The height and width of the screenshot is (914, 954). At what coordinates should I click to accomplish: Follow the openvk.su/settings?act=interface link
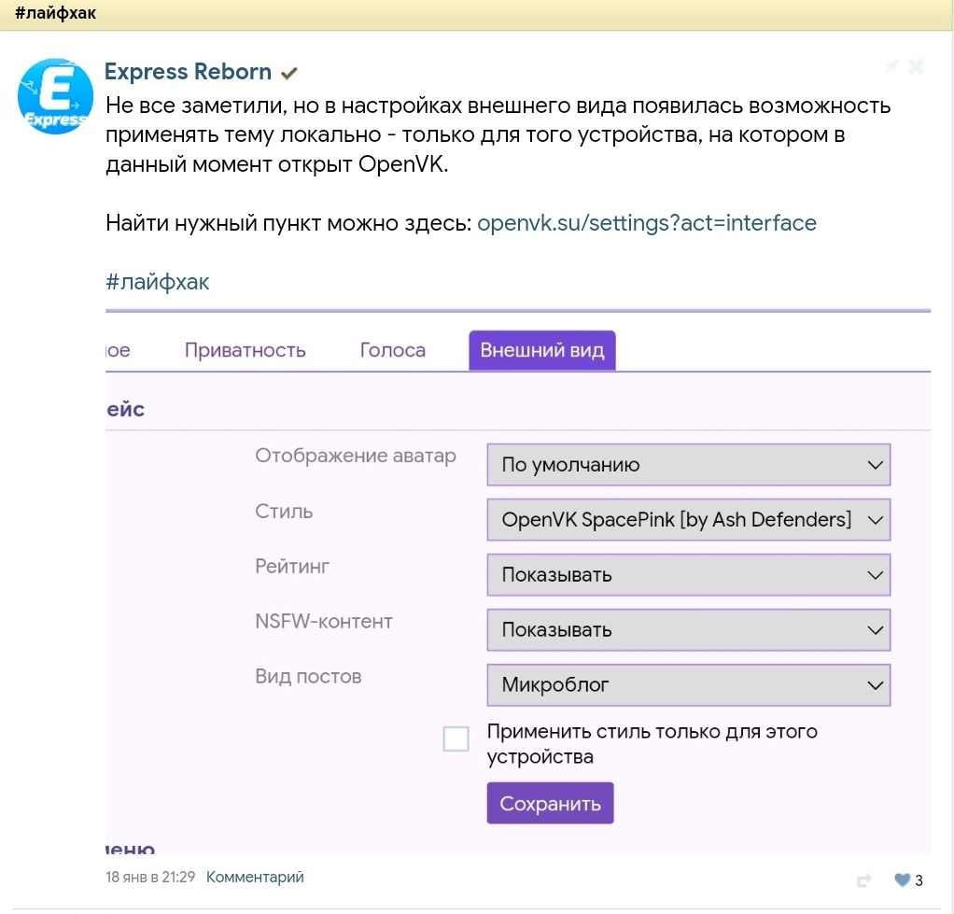point(646,223)
